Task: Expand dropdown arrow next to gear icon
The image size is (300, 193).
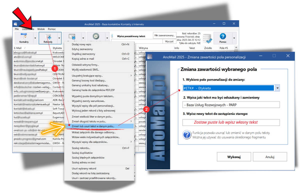Action: coord(107,38)
